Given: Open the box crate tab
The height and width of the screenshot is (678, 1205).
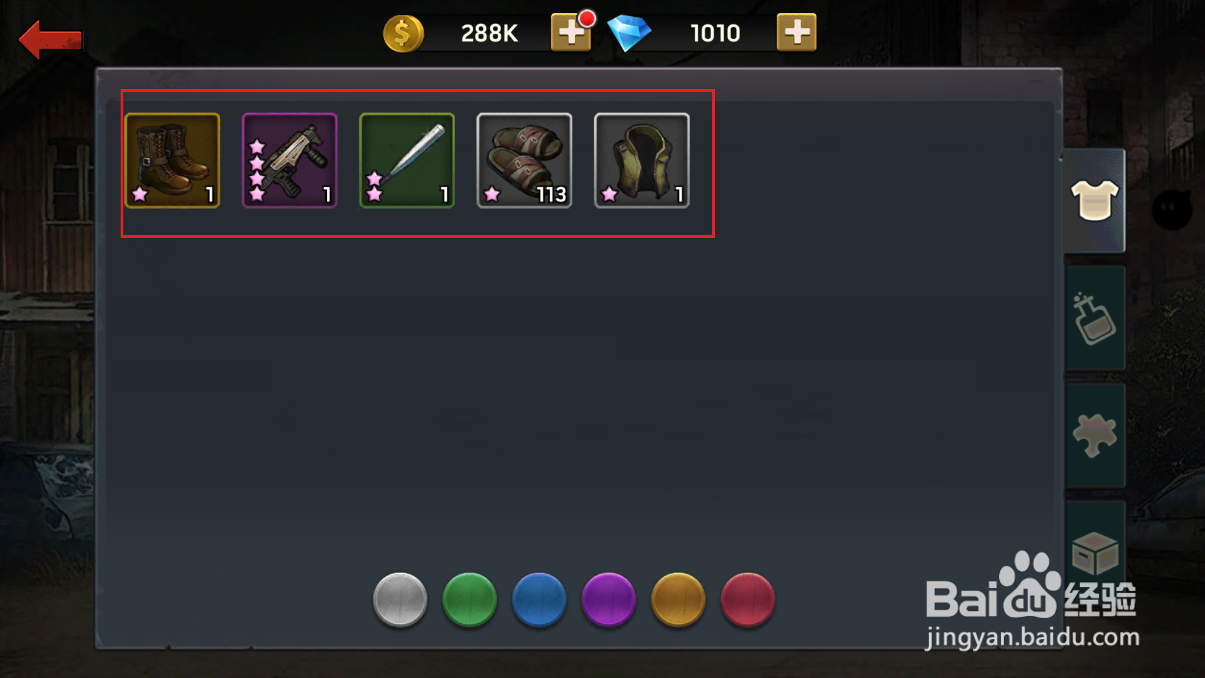Looking at the screenshot, I should 1094,552.
